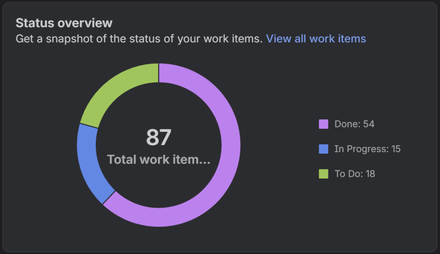Click the count 15 in the legend

(395, 149)
